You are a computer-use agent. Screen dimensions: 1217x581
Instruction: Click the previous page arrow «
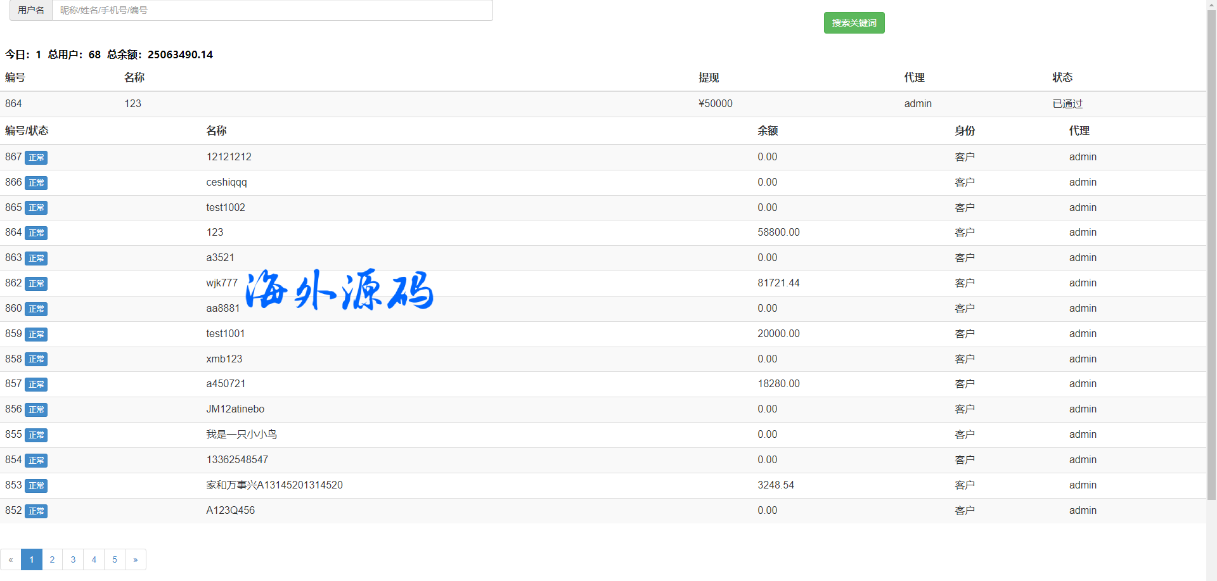point(11,559)
